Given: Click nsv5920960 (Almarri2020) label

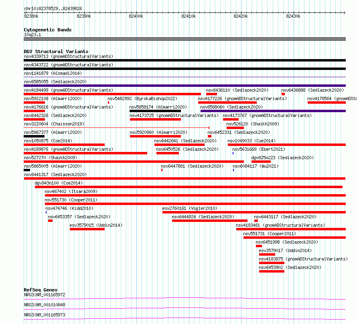Looking at the screenshot, I should [x=158, y=132].
